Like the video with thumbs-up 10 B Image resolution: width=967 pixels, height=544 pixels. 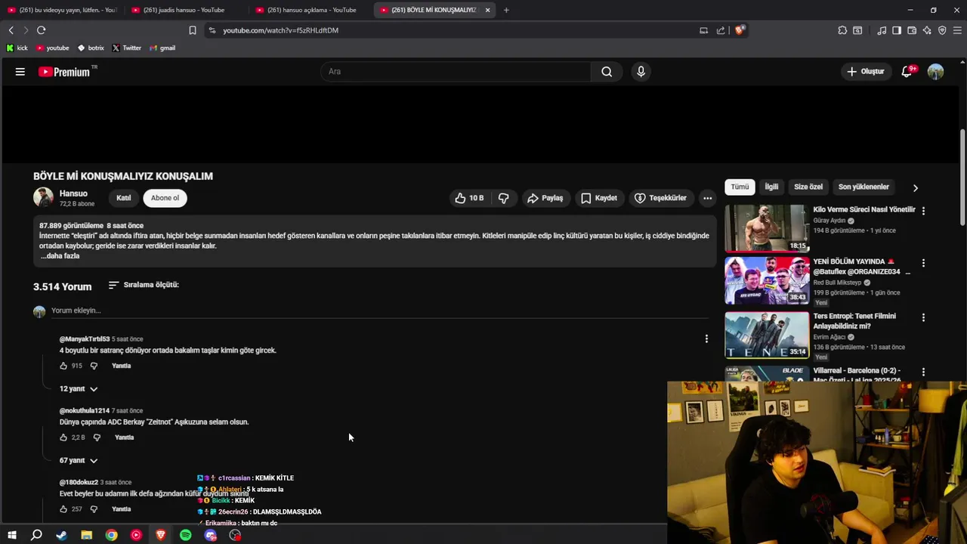pyautogui.click(x=469, y=198)
